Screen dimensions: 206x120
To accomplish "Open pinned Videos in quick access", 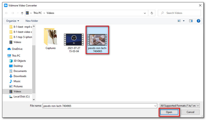I will click(15, 42).
